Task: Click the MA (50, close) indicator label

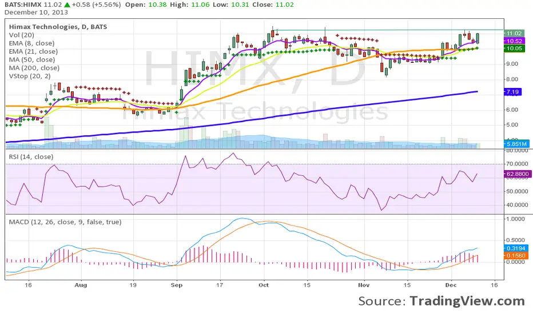Action: (x=32, y=59)
